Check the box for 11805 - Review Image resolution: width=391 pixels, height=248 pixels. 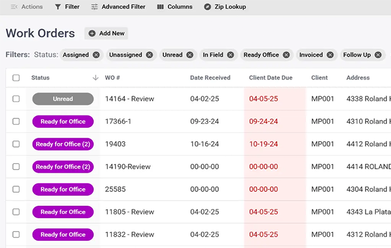coord(16,212)
